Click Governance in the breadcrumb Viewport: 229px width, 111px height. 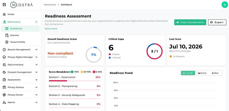coord(50,5)
